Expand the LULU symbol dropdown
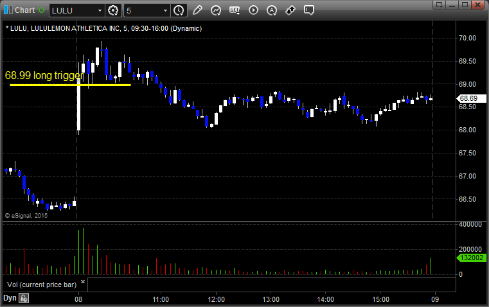 98,10
